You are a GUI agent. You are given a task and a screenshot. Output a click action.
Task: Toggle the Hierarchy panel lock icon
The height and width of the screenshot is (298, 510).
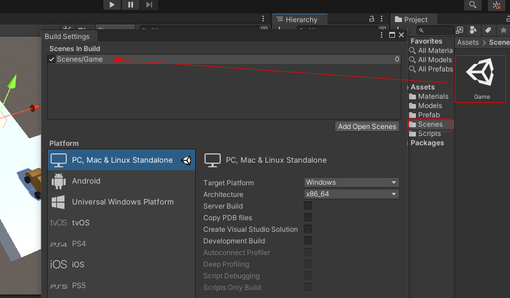(371, 19)
